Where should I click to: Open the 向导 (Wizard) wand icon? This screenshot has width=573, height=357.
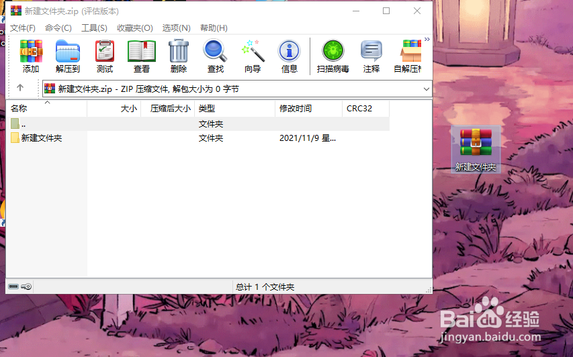(x=253, y=56)
